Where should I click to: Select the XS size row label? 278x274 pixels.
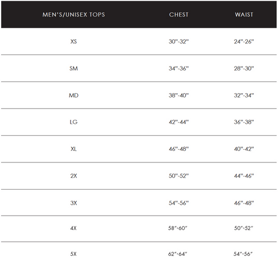[x=73, y=42]
